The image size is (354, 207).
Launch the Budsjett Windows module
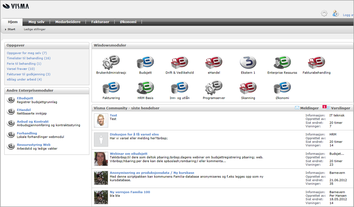145,62
